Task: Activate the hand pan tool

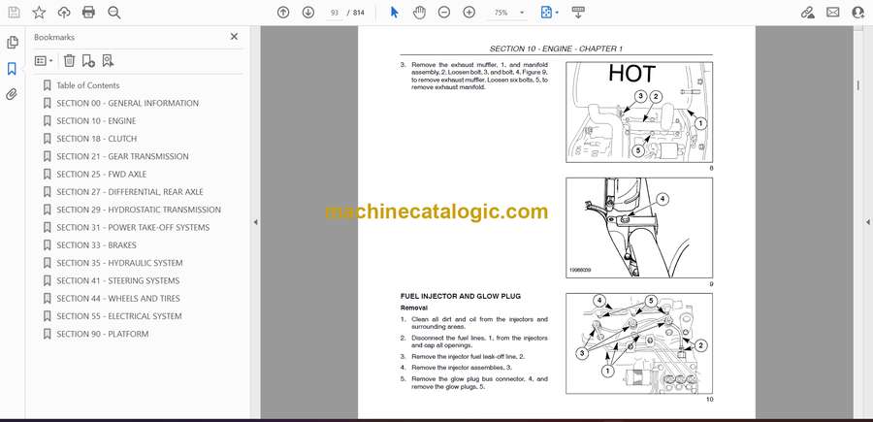Action: point(419,13)
